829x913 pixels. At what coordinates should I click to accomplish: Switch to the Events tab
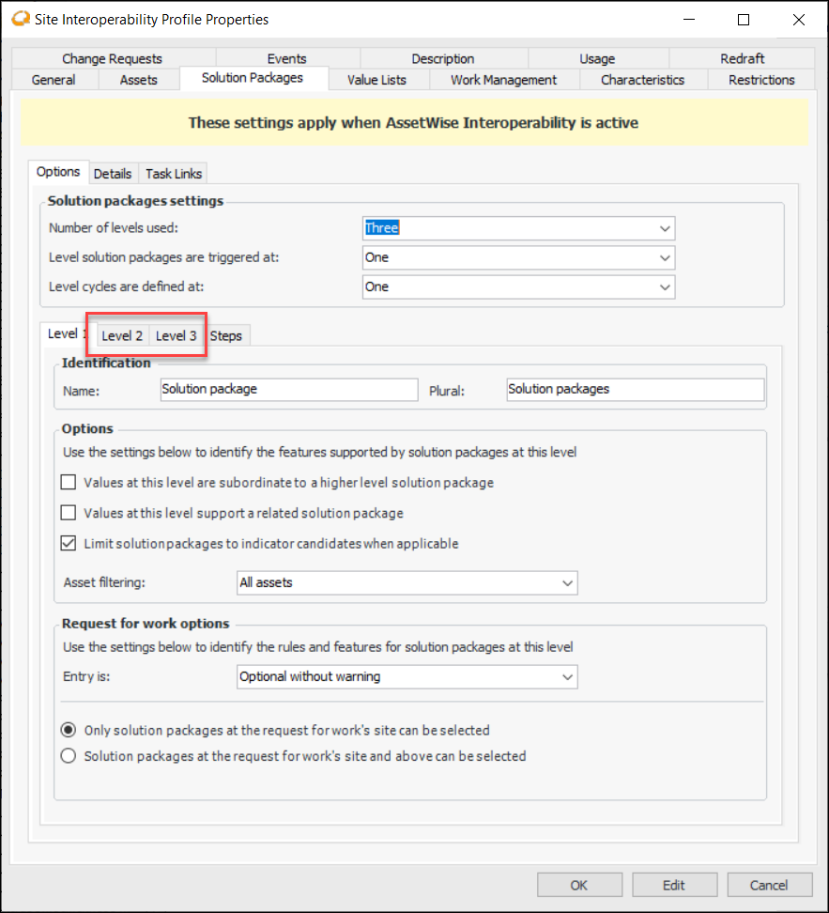point(286,59)
